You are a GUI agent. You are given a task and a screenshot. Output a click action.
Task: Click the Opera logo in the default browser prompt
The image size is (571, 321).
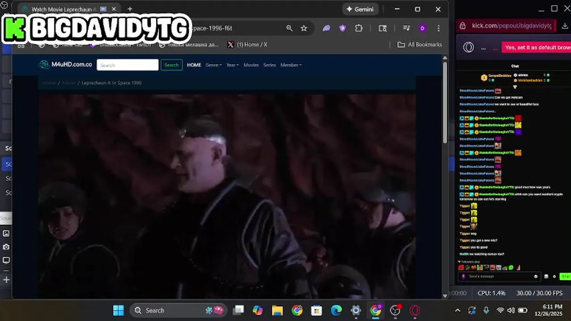tap(468, 47)
